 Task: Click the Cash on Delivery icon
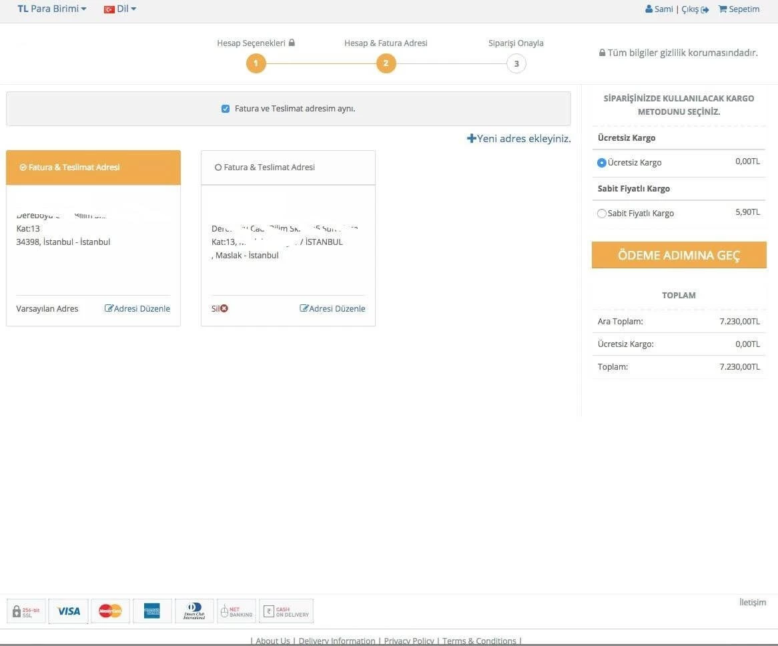(286, 611)
